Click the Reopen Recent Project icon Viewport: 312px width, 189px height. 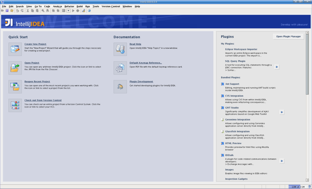click(x=15, y=87)
